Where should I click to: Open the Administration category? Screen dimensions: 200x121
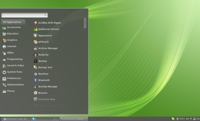(13, 85)
